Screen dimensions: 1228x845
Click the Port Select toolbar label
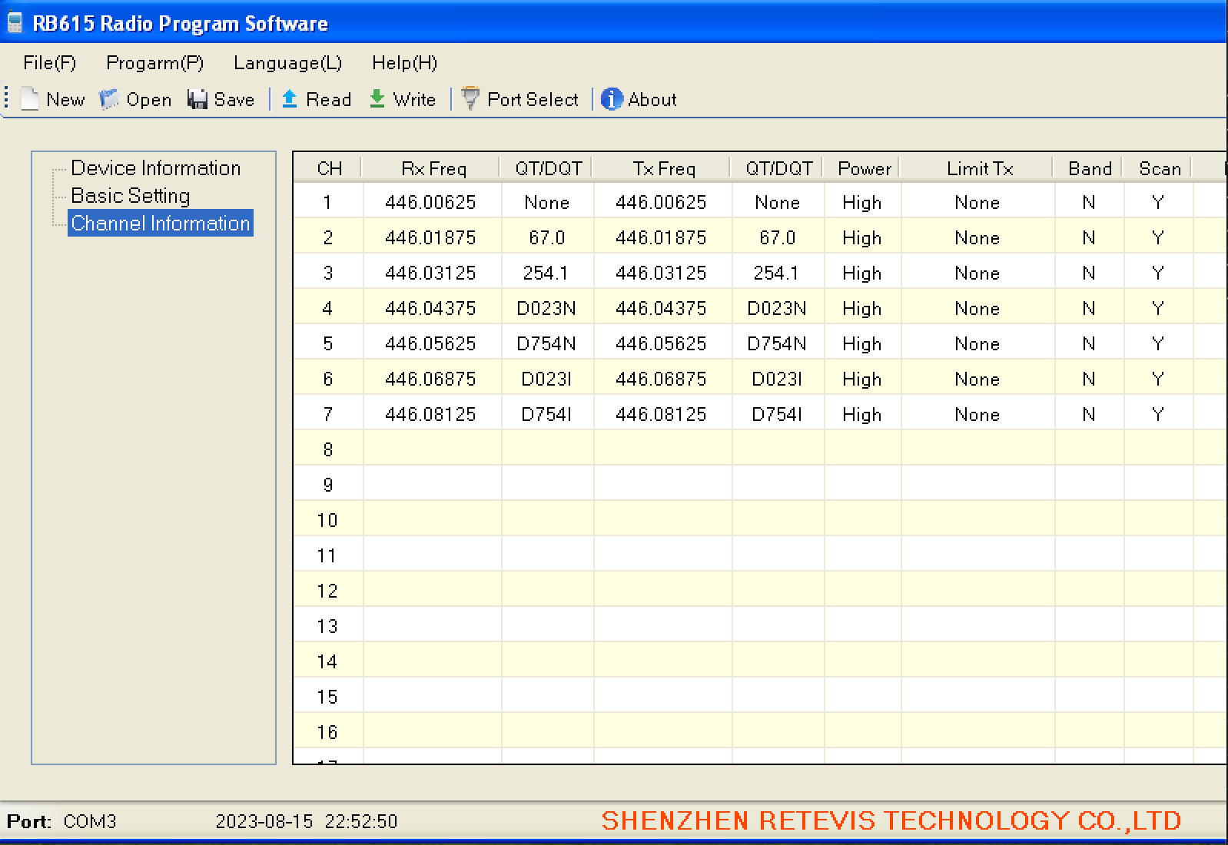click(x=533, y=100)
